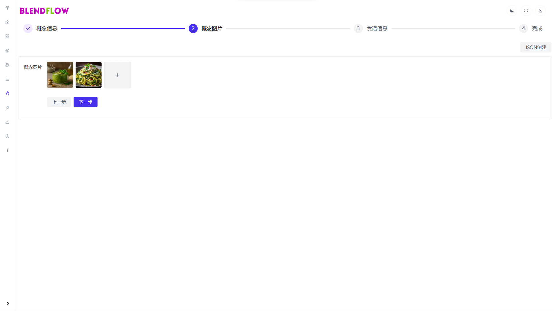The width and height of the screenshot is (554, 311).
Task: Click the 下一步 button
Action: coord(85,102)
